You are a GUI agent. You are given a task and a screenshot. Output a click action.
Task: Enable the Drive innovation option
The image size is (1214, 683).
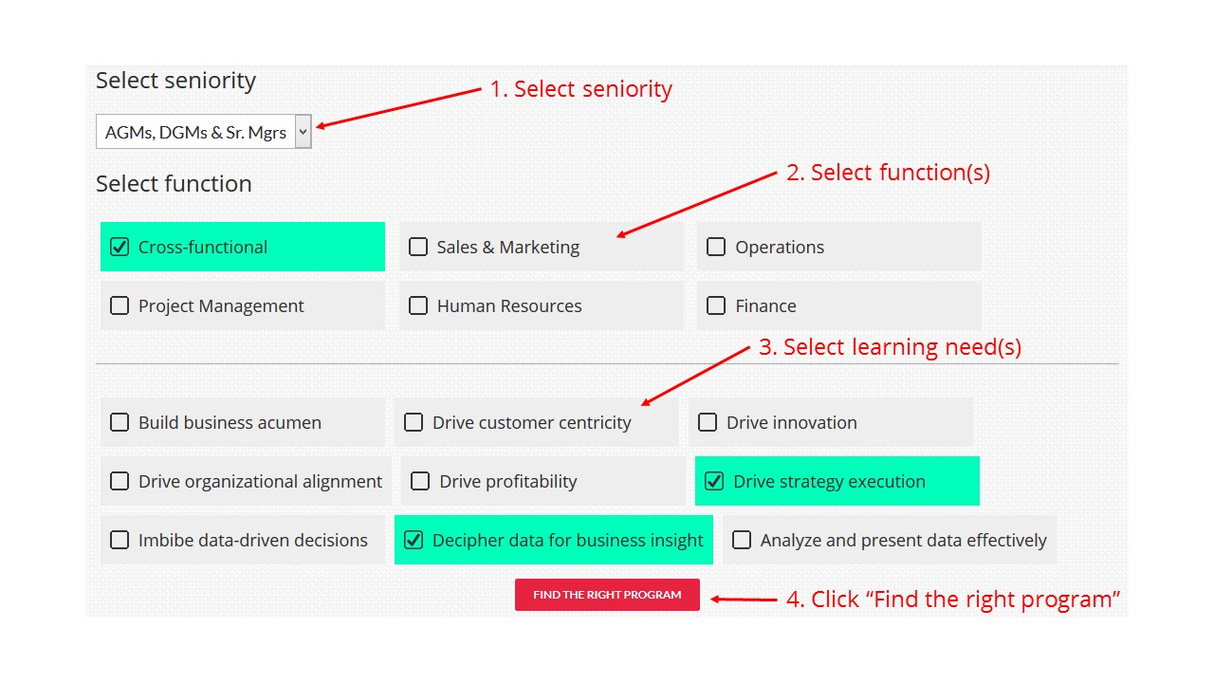[708, 422]
